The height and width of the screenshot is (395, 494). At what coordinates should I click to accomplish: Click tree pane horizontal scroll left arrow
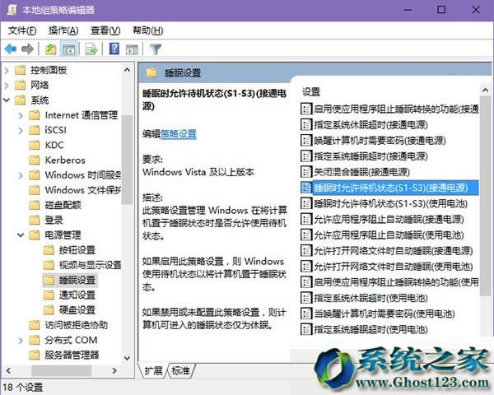click(8, 371)
